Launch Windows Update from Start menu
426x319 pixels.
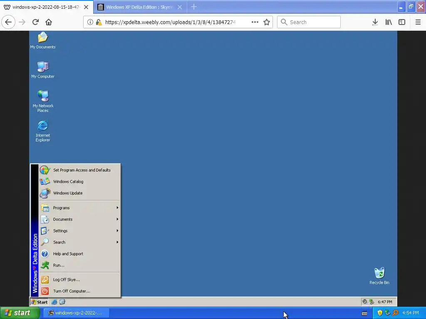[x=79, y=193]
